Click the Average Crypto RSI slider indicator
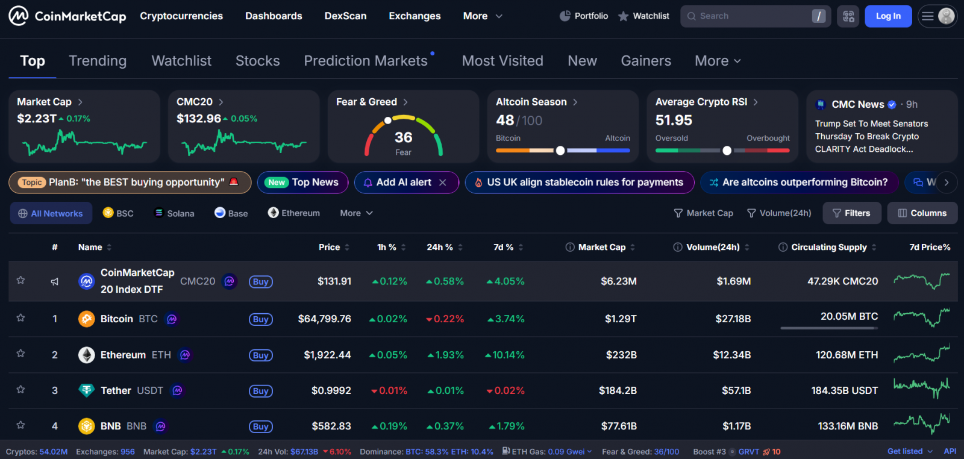 [x=727, y=151]
